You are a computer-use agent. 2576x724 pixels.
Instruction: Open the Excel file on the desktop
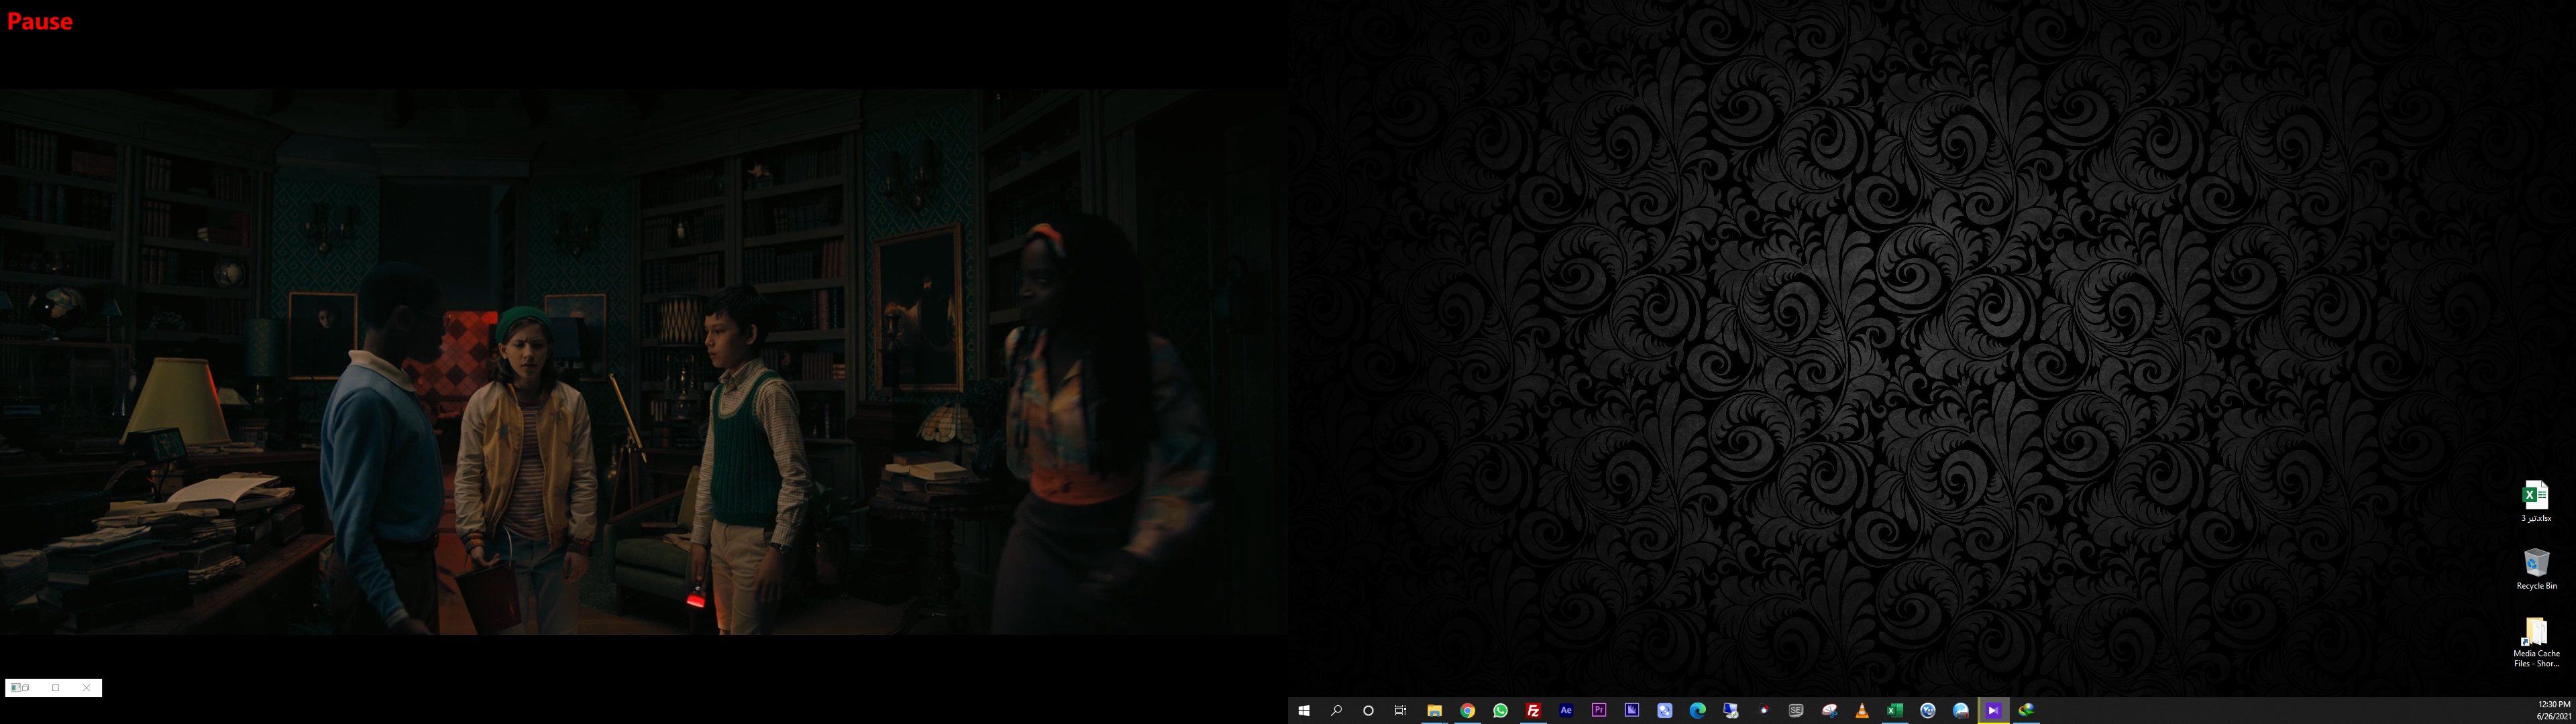point(2536,497)
